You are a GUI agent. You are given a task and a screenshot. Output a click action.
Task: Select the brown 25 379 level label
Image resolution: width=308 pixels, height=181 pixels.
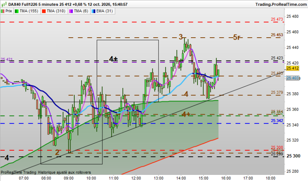coord(277,92)
